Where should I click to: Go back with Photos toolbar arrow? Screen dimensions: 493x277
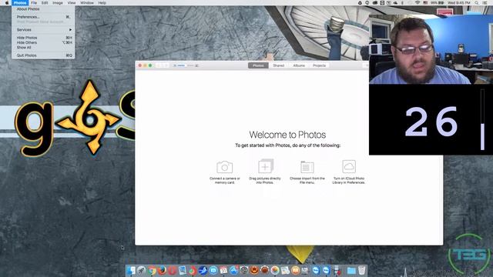(159, 65)
